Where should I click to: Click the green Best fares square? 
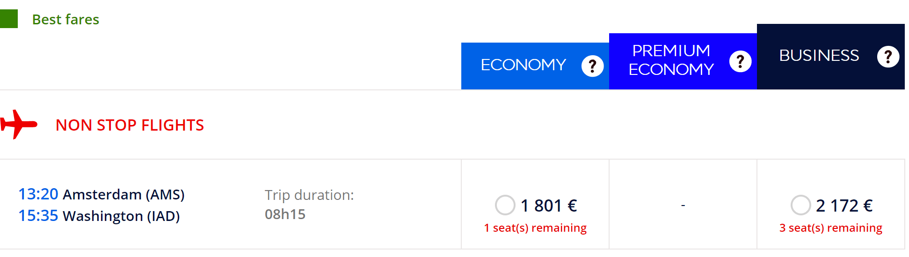9,19
